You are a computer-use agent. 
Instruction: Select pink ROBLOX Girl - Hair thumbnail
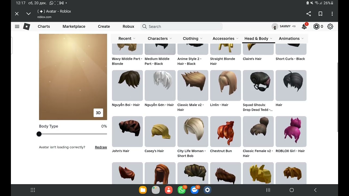[291, 131]
